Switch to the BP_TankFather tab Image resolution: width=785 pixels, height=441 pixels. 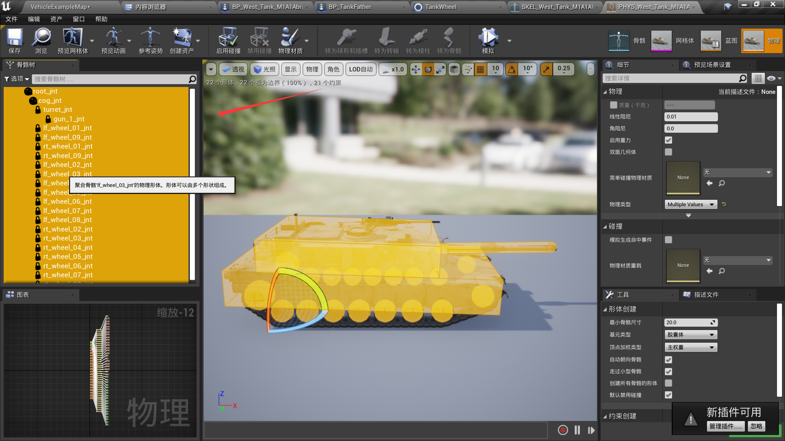click(350, 7)
